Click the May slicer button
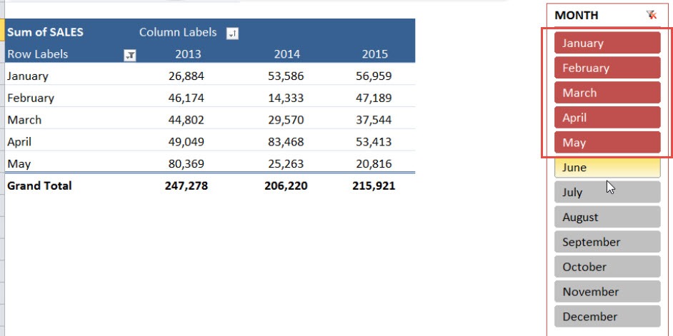The width and height of the screenshot is (673, 336). coord(607,143)
